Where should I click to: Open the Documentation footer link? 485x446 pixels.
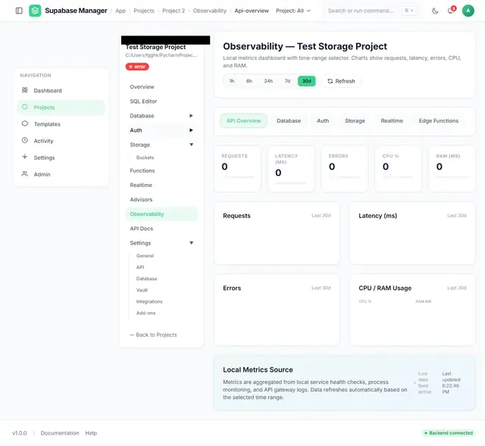pyautogui.click(x=60, y=433)
